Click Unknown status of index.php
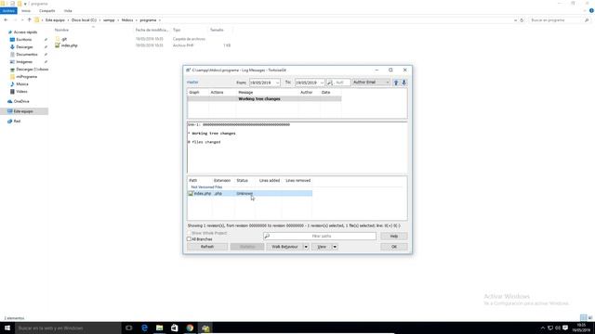 click(245, 194)
